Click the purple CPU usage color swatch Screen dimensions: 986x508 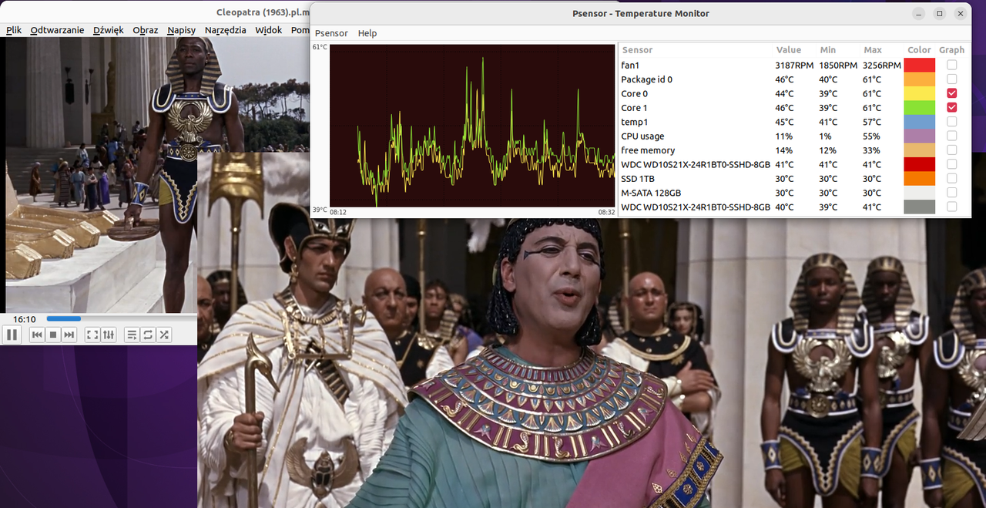[919, 136]
